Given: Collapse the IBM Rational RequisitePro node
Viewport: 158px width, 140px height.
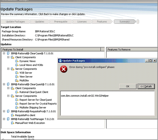Looking at the screenshot, I should tap(4, 111).
